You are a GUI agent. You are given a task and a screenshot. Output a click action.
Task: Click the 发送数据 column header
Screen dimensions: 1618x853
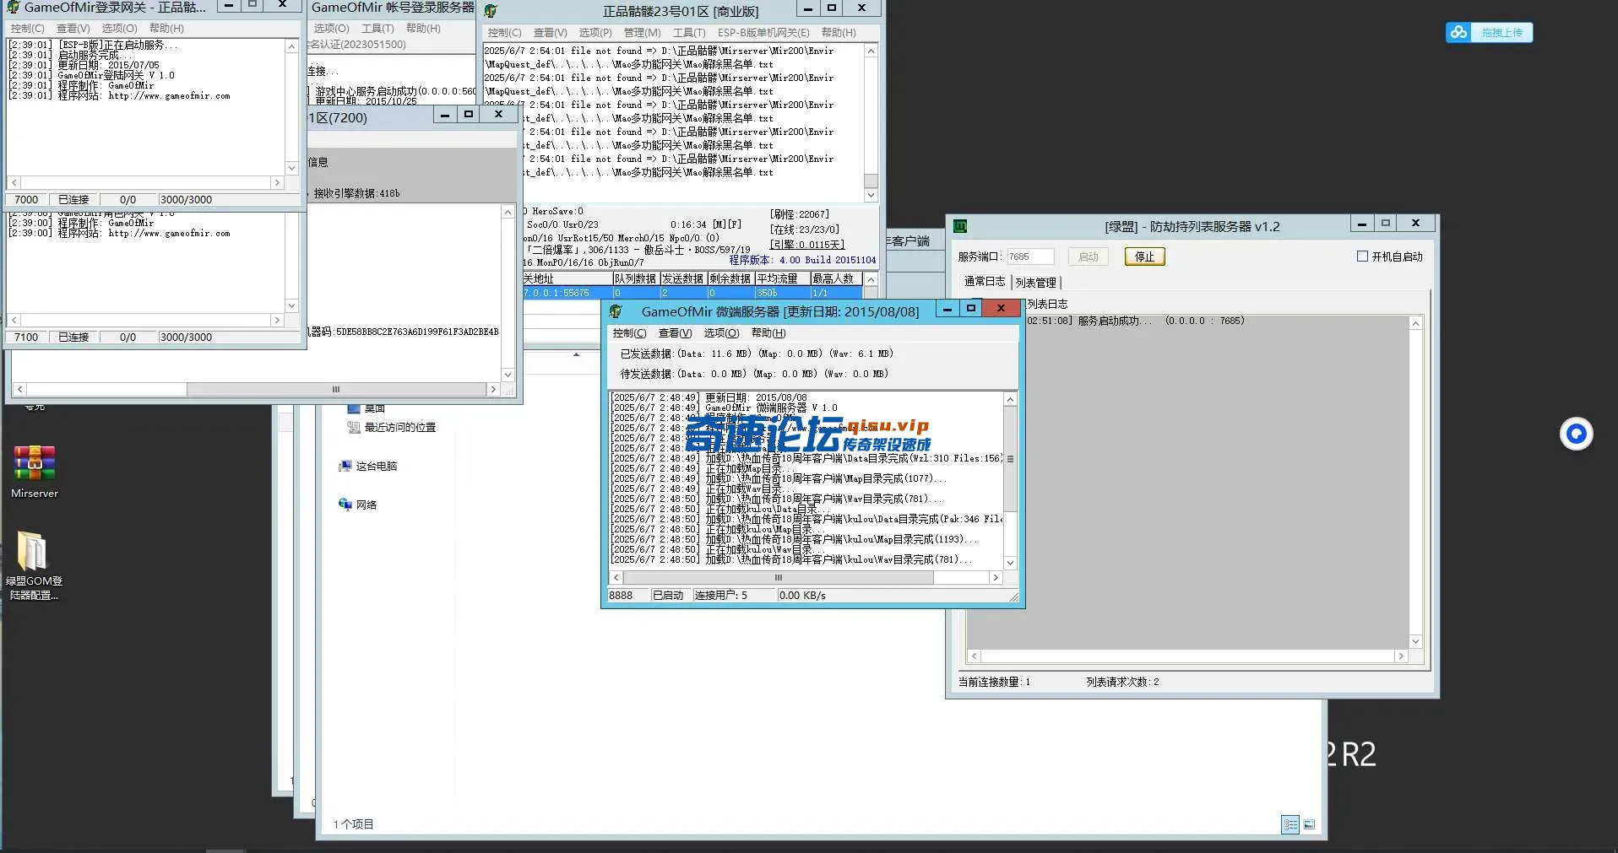tap(682, 278)
